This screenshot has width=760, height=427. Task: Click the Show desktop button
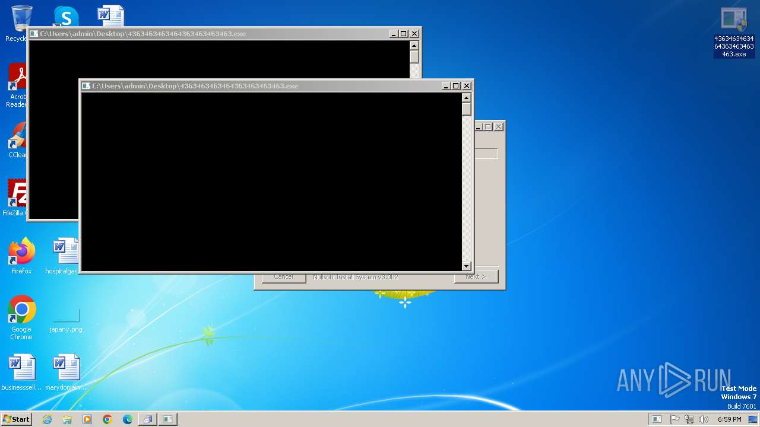click(753, 419)
